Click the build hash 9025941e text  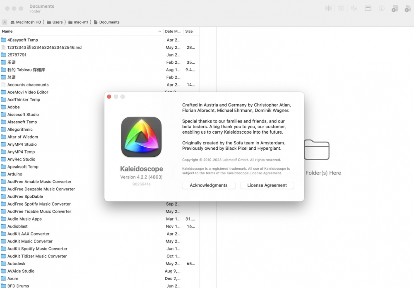[x=142, y=184]
